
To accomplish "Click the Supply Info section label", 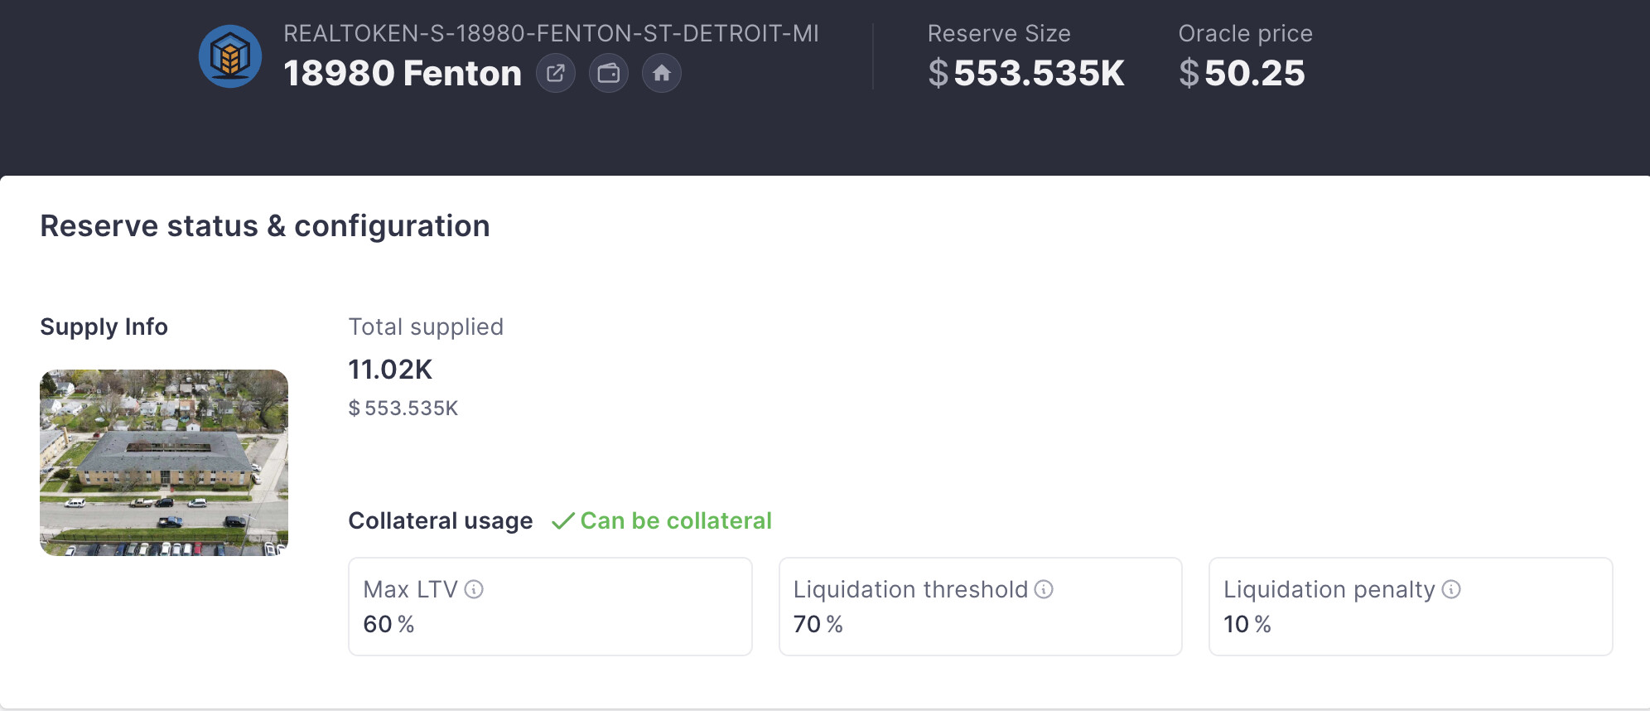I will 104,326.
